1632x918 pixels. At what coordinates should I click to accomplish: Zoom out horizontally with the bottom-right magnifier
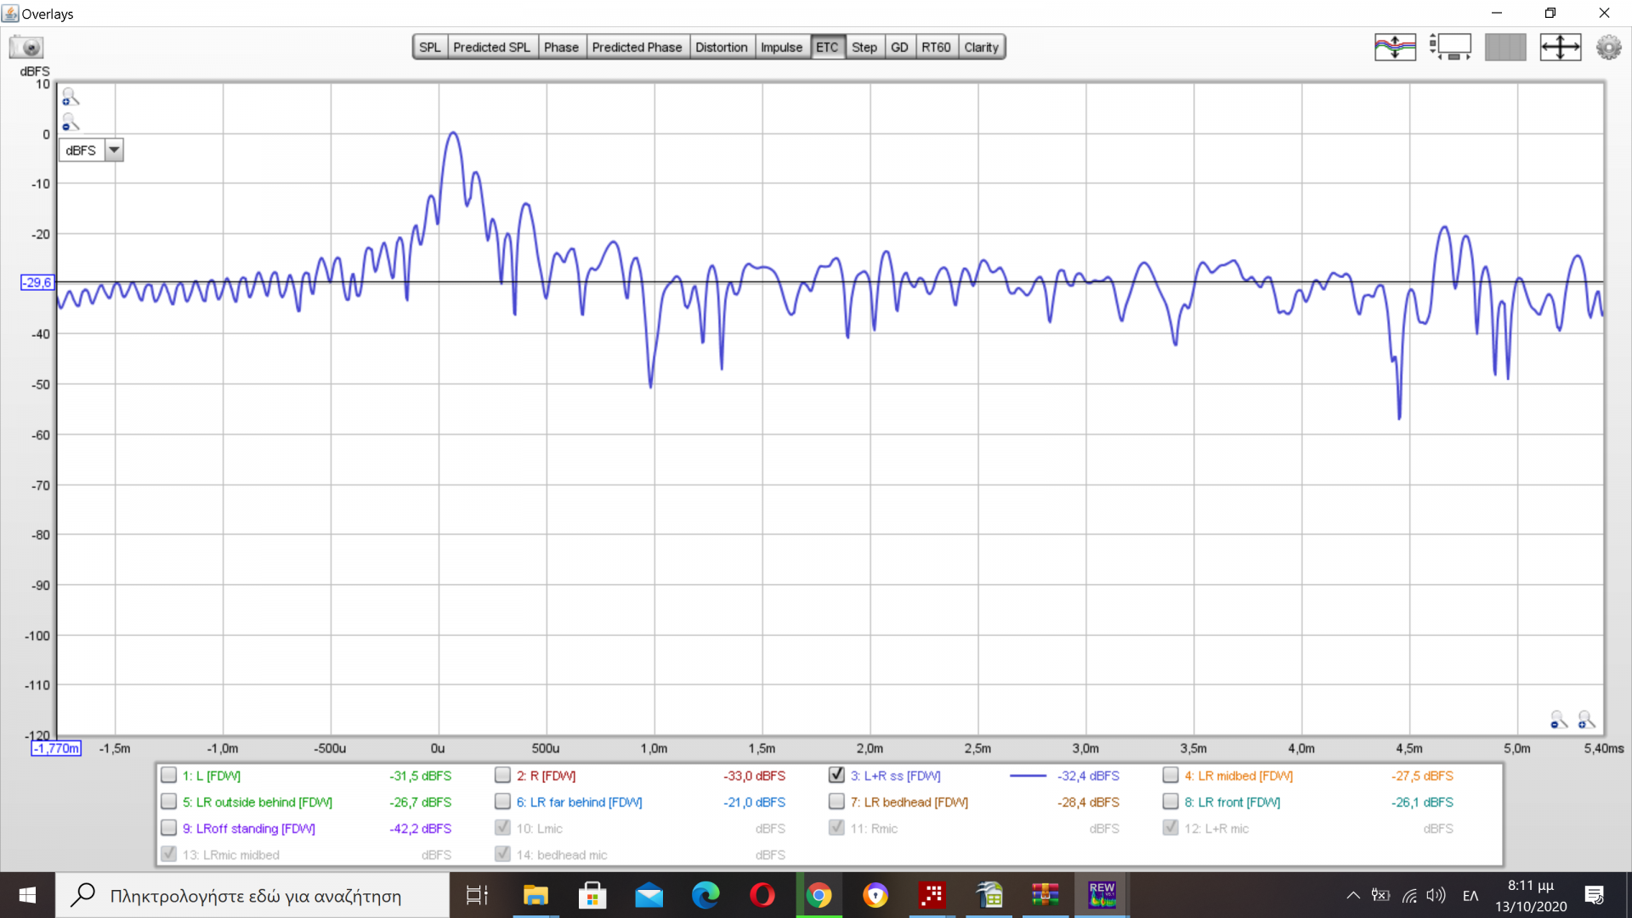click(x=1558, y=721)
